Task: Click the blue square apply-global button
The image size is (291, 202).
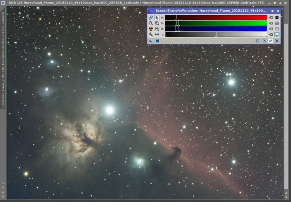Action: click(157, 41)
